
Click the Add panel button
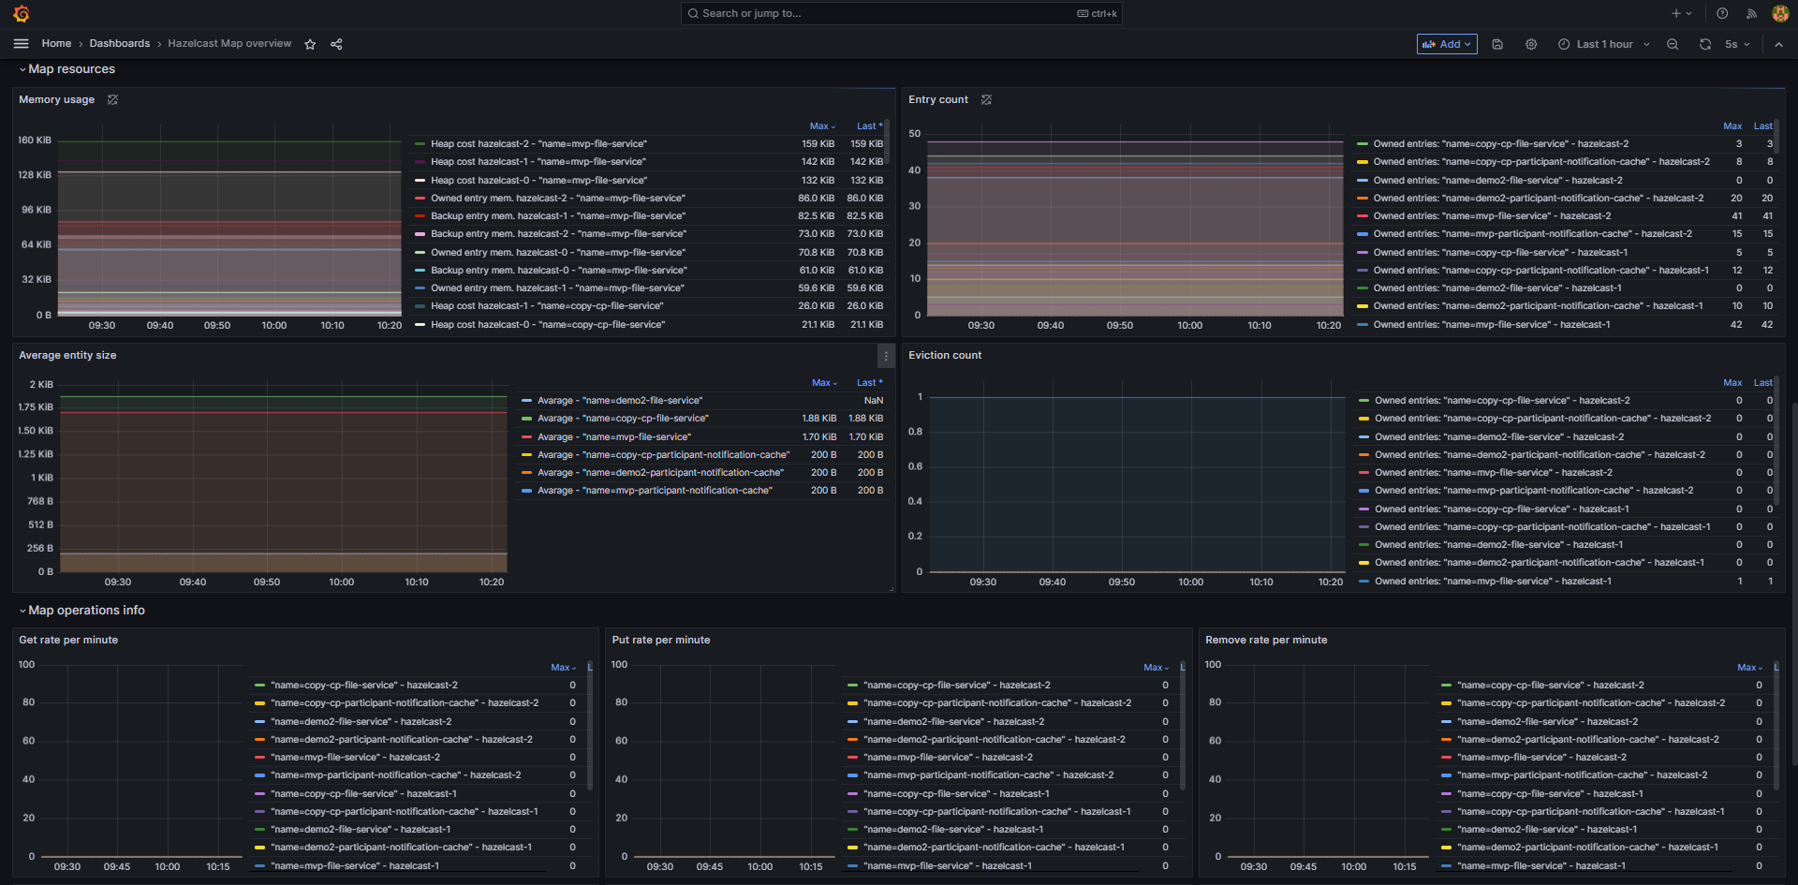(1446, 44)
